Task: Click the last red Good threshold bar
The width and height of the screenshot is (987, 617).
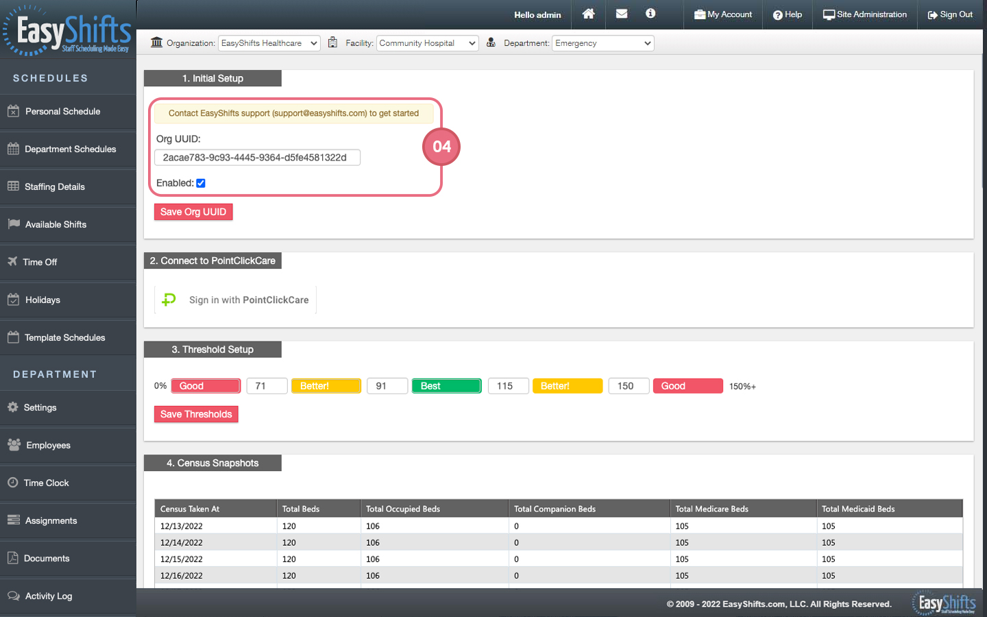Action: click(x=688, y=386)
